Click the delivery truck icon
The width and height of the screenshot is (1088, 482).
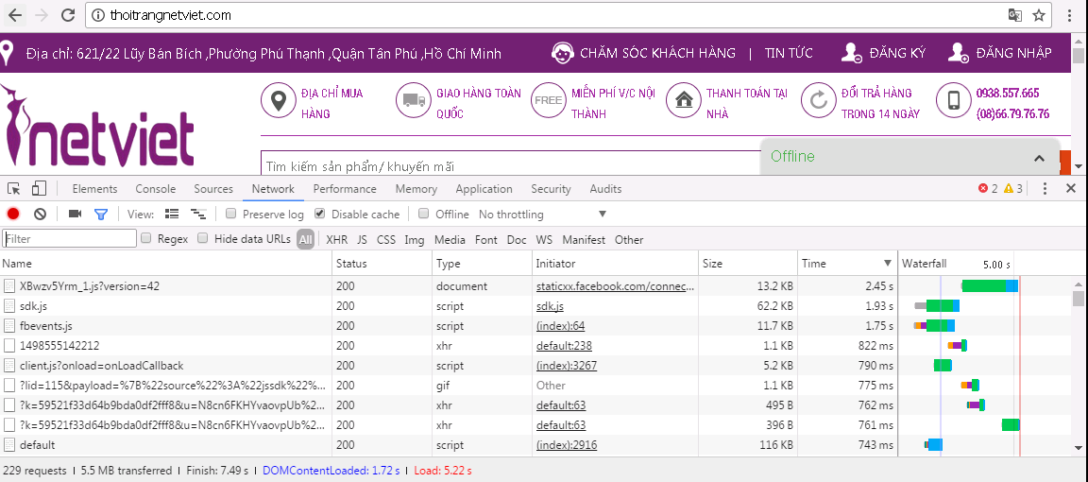(414, 101)
